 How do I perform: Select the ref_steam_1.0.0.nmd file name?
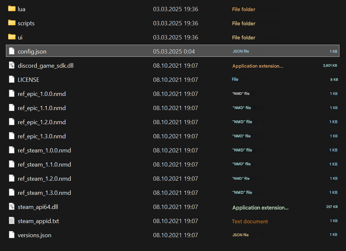pos(44,150)
